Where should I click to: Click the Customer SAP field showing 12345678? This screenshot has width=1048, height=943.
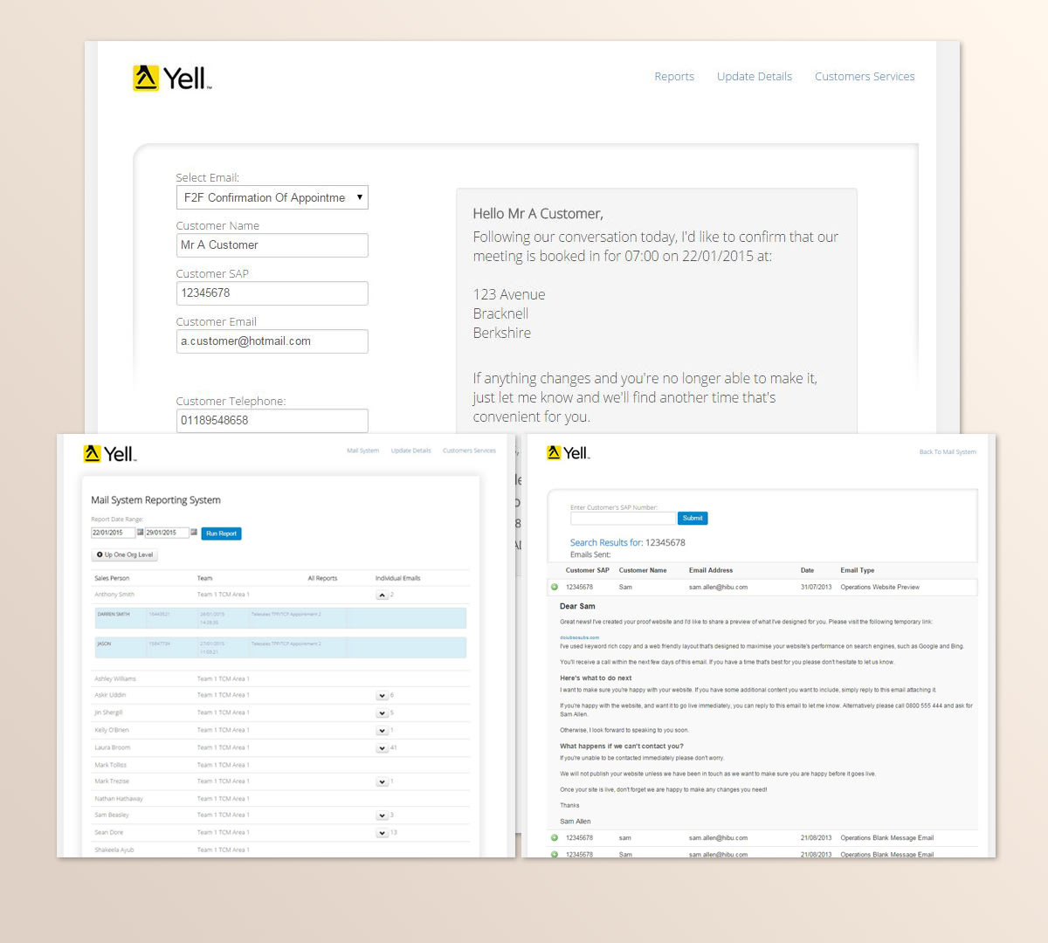[272, 293]
